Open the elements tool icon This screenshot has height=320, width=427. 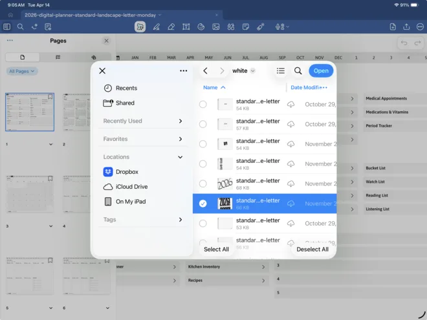[x=231, y=27]
